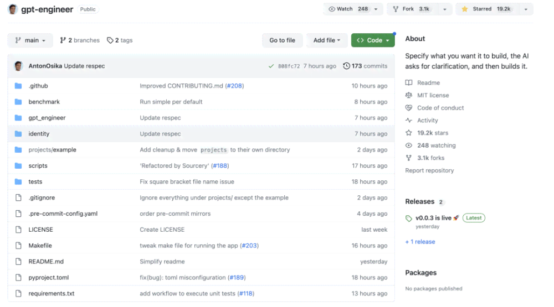
Task: Click the tests folder icon
Action: [x=18, y=182]
